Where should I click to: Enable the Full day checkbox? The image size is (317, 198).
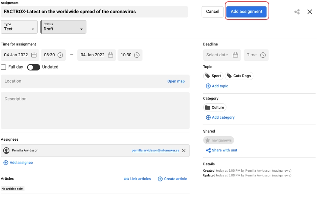coord(4,67)
